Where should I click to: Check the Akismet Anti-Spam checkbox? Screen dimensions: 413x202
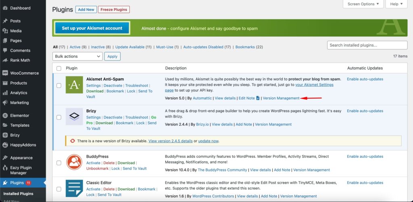(x=59, y=85)
